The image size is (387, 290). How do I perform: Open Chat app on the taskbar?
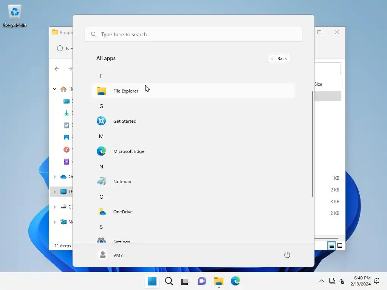point(202,281)
